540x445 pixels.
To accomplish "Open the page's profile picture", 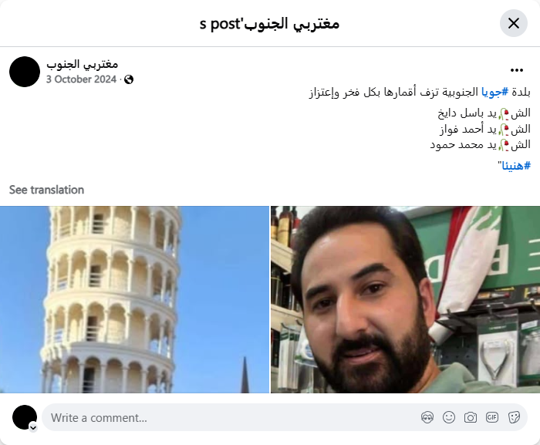I will pyautogui.click(x=25, y=72).
